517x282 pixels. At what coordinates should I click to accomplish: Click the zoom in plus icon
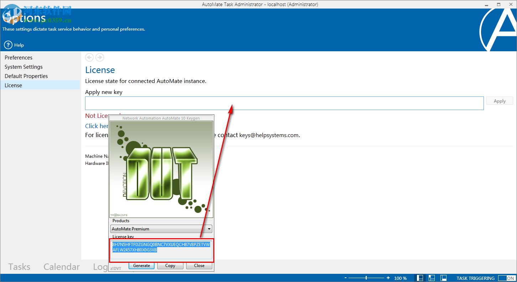coord(388,278)
